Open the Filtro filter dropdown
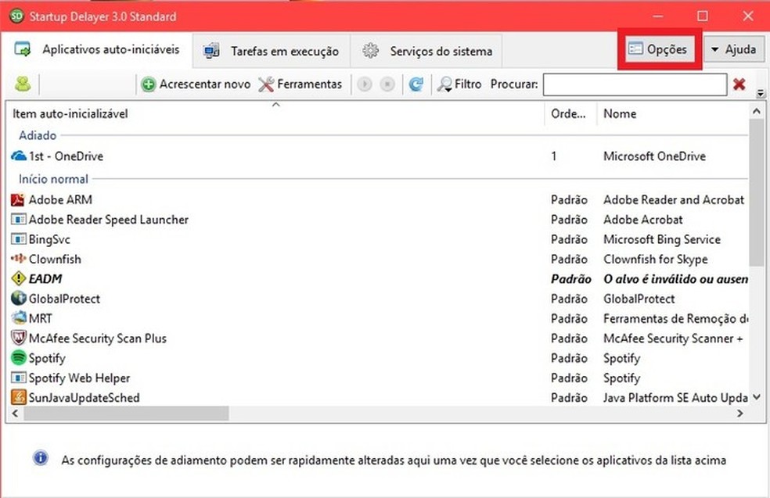The image size is (770, 498). [459, 84]
